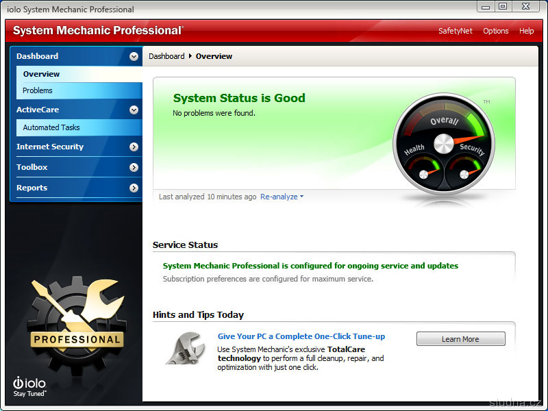
Task: Click the Re-analyze link
Action: click(x=279, y=197)
